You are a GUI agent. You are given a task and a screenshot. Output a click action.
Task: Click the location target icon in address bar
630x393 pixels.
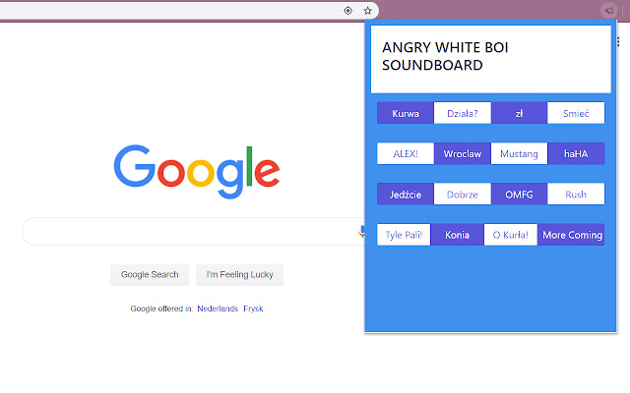click(x=347, y=11)
